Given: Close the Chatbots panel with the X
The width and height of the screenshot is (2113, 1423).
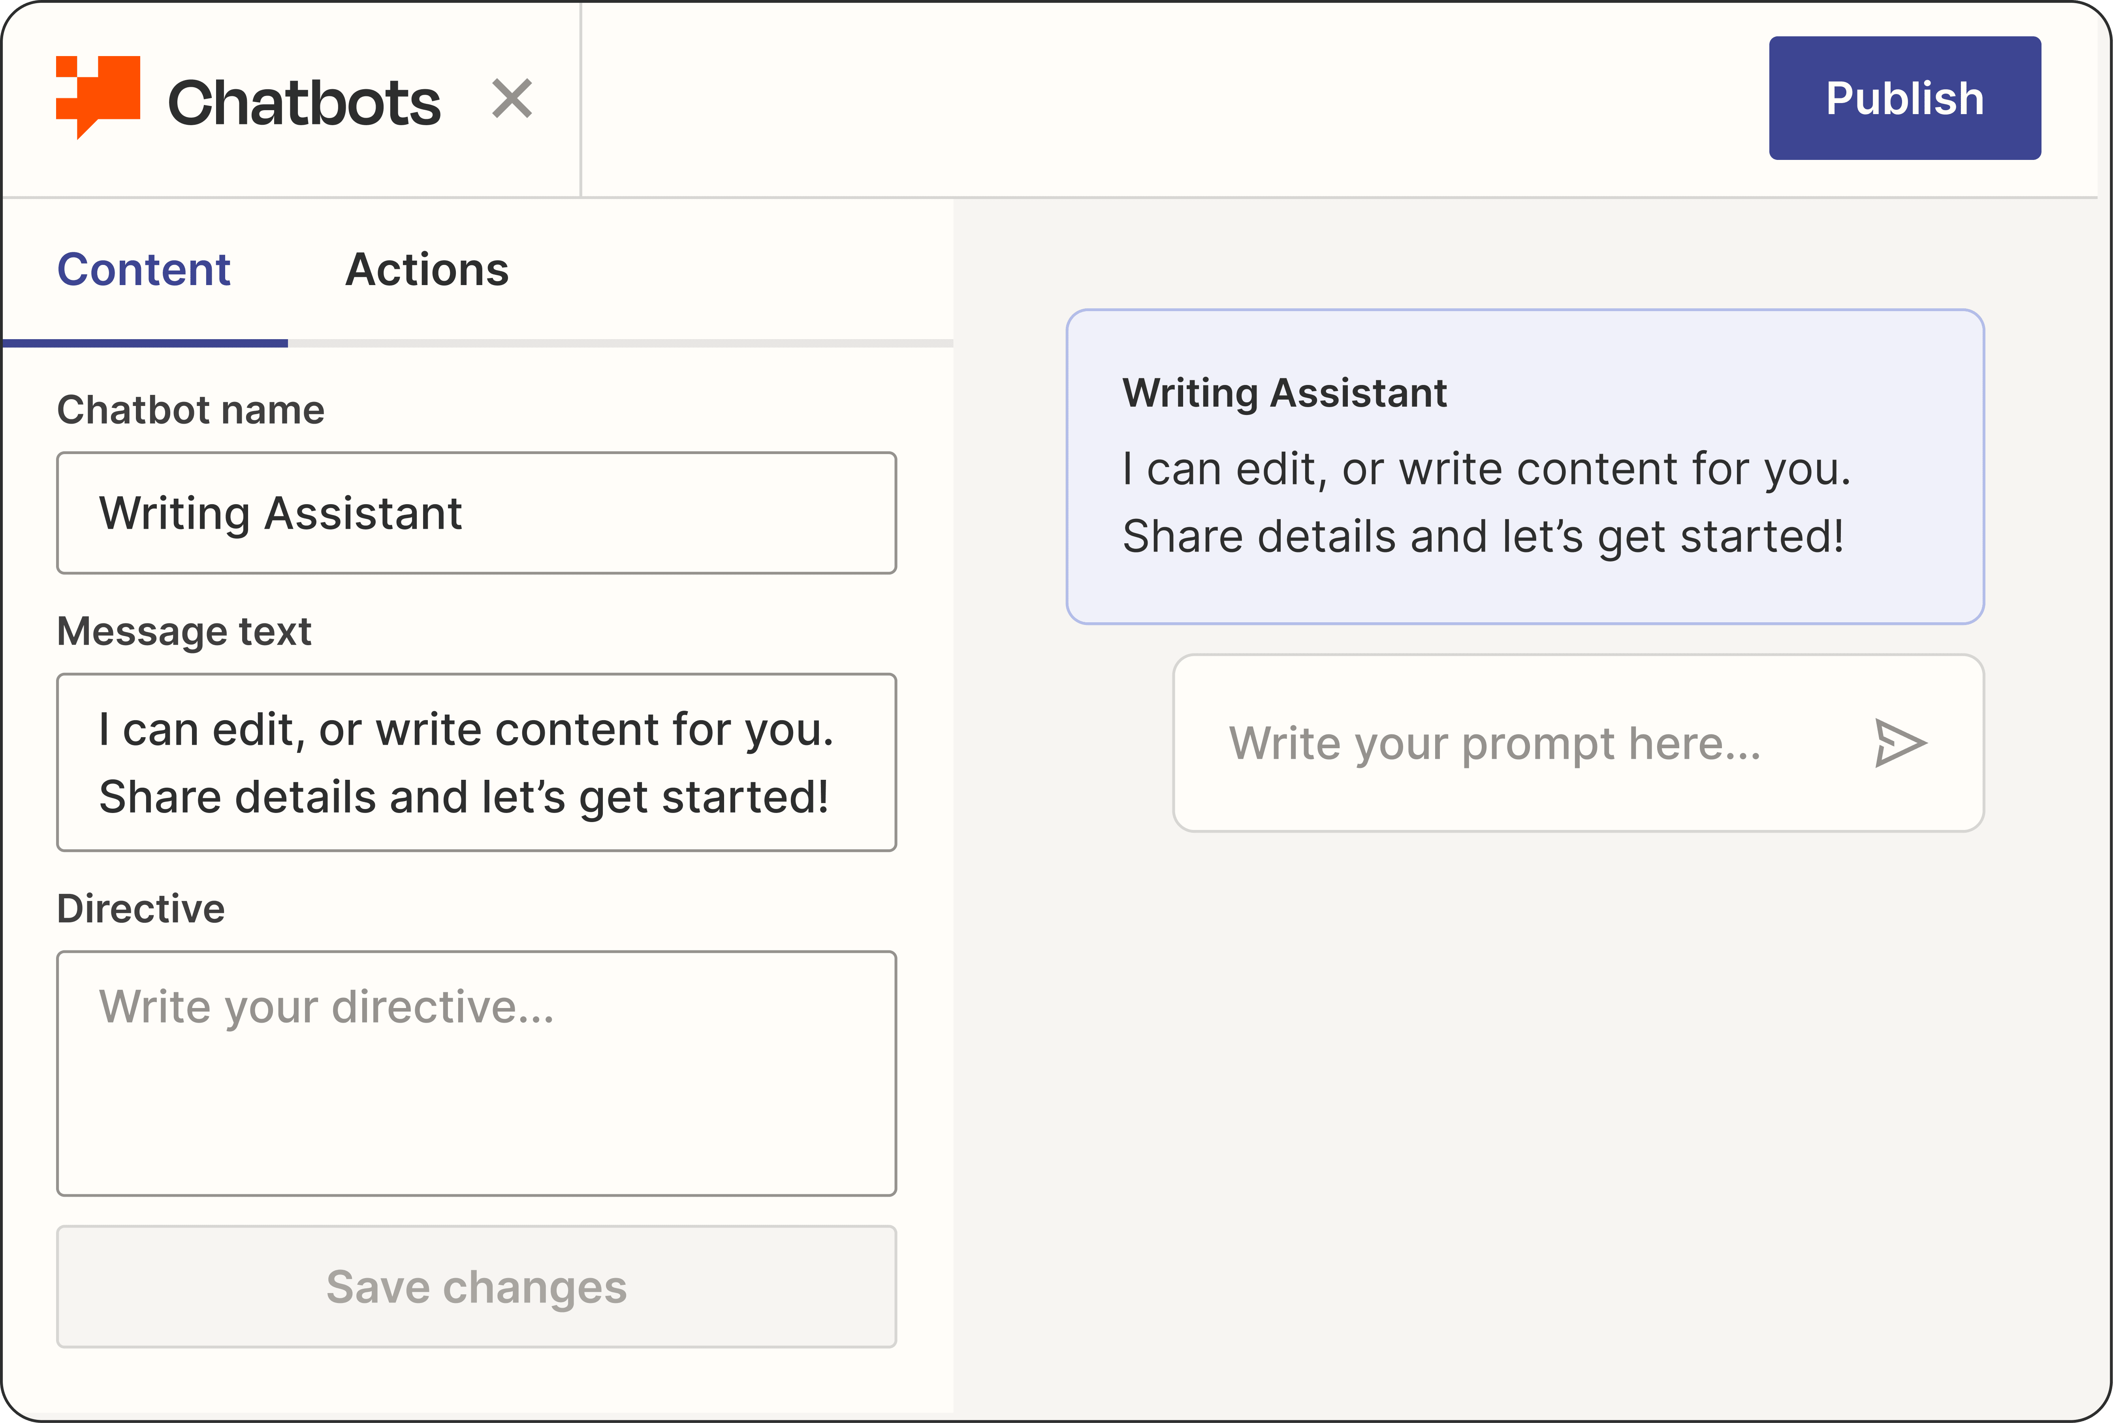Looking at the screenshot, I should click(x=512, y=99).
